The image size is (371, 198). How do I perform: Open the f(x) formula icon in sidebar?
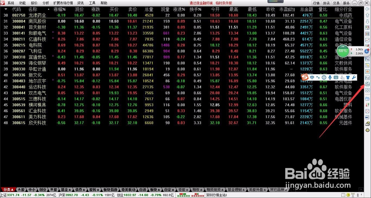(367, 84)
